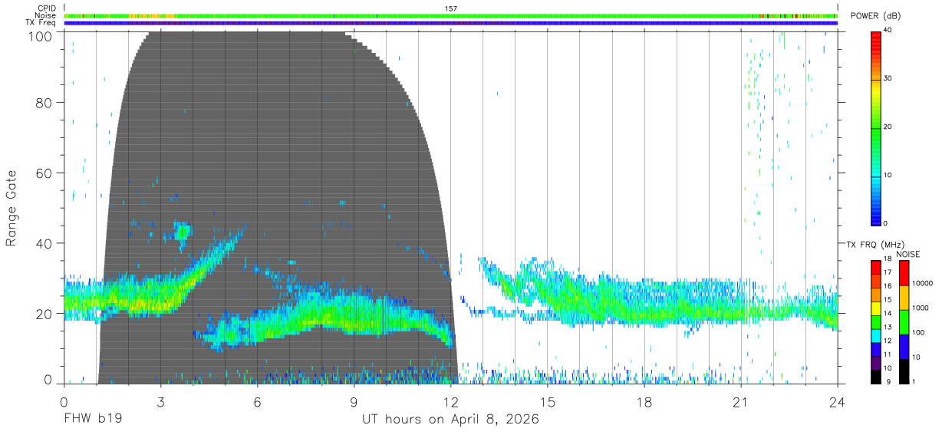Click the 1000 label on NOISE scale

point(921,308)
